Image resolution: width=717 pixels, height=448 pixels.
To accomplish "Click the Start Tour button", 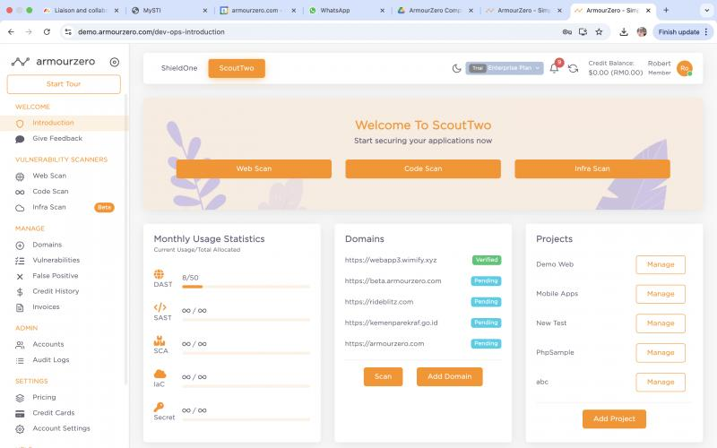I will (x=64, y=84).
